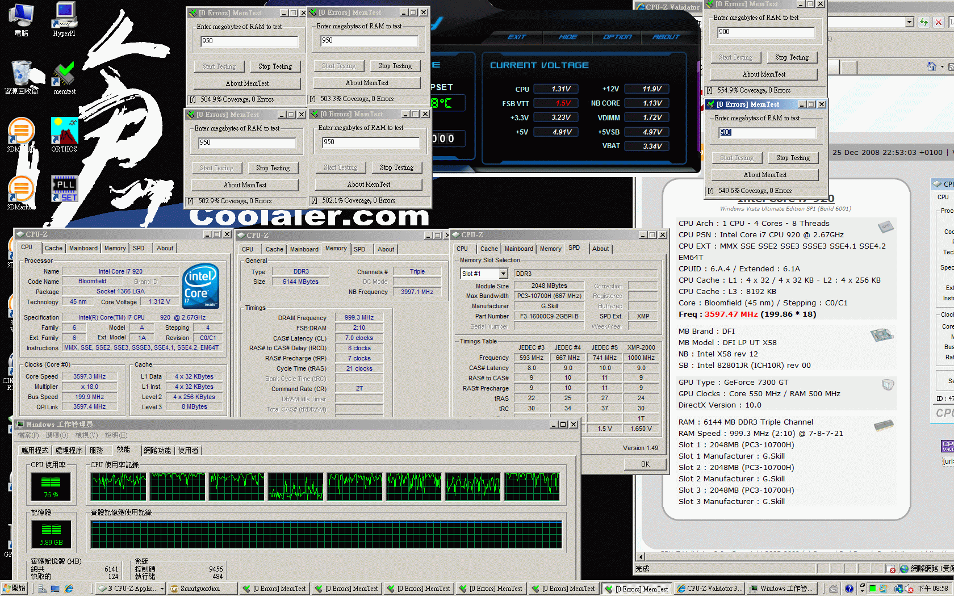Click the network tray icon with red X
Viewport: 954px width, 596px height.
pyautogui.click(x=909, y=589)
